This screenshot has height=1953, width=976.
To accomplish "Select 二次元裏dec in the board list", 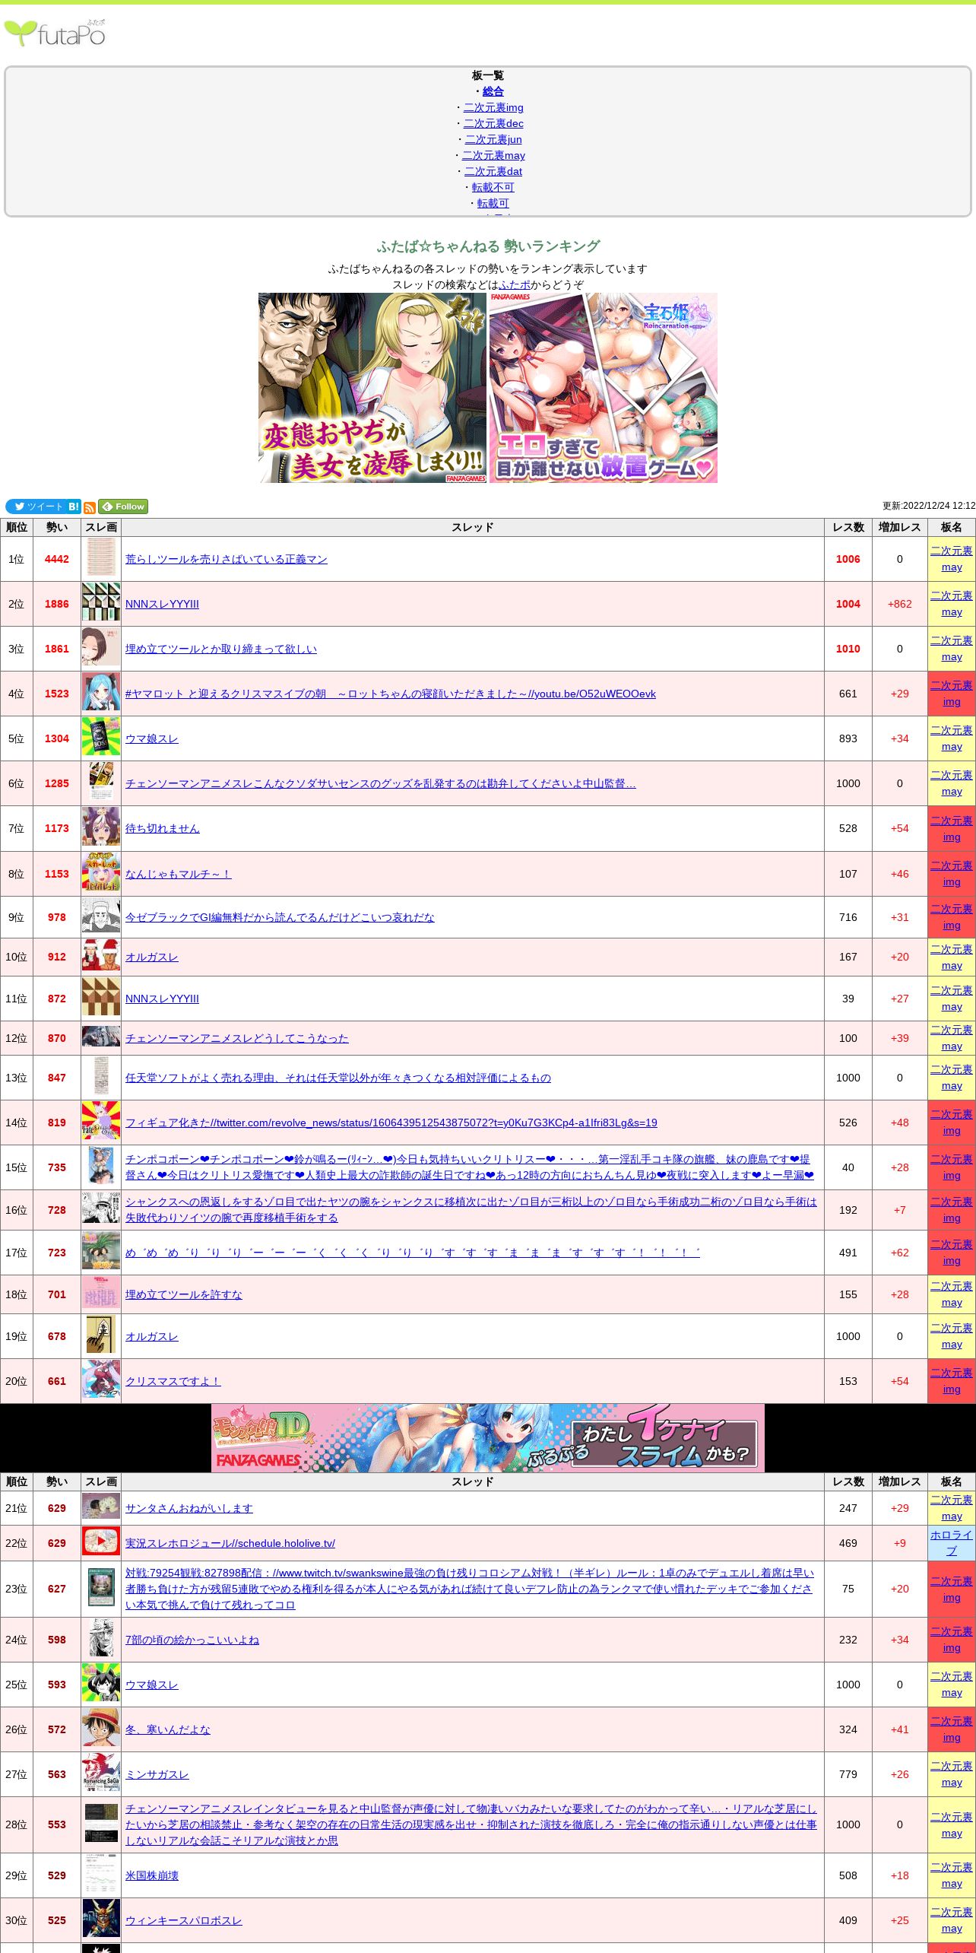I will point(493,123).
